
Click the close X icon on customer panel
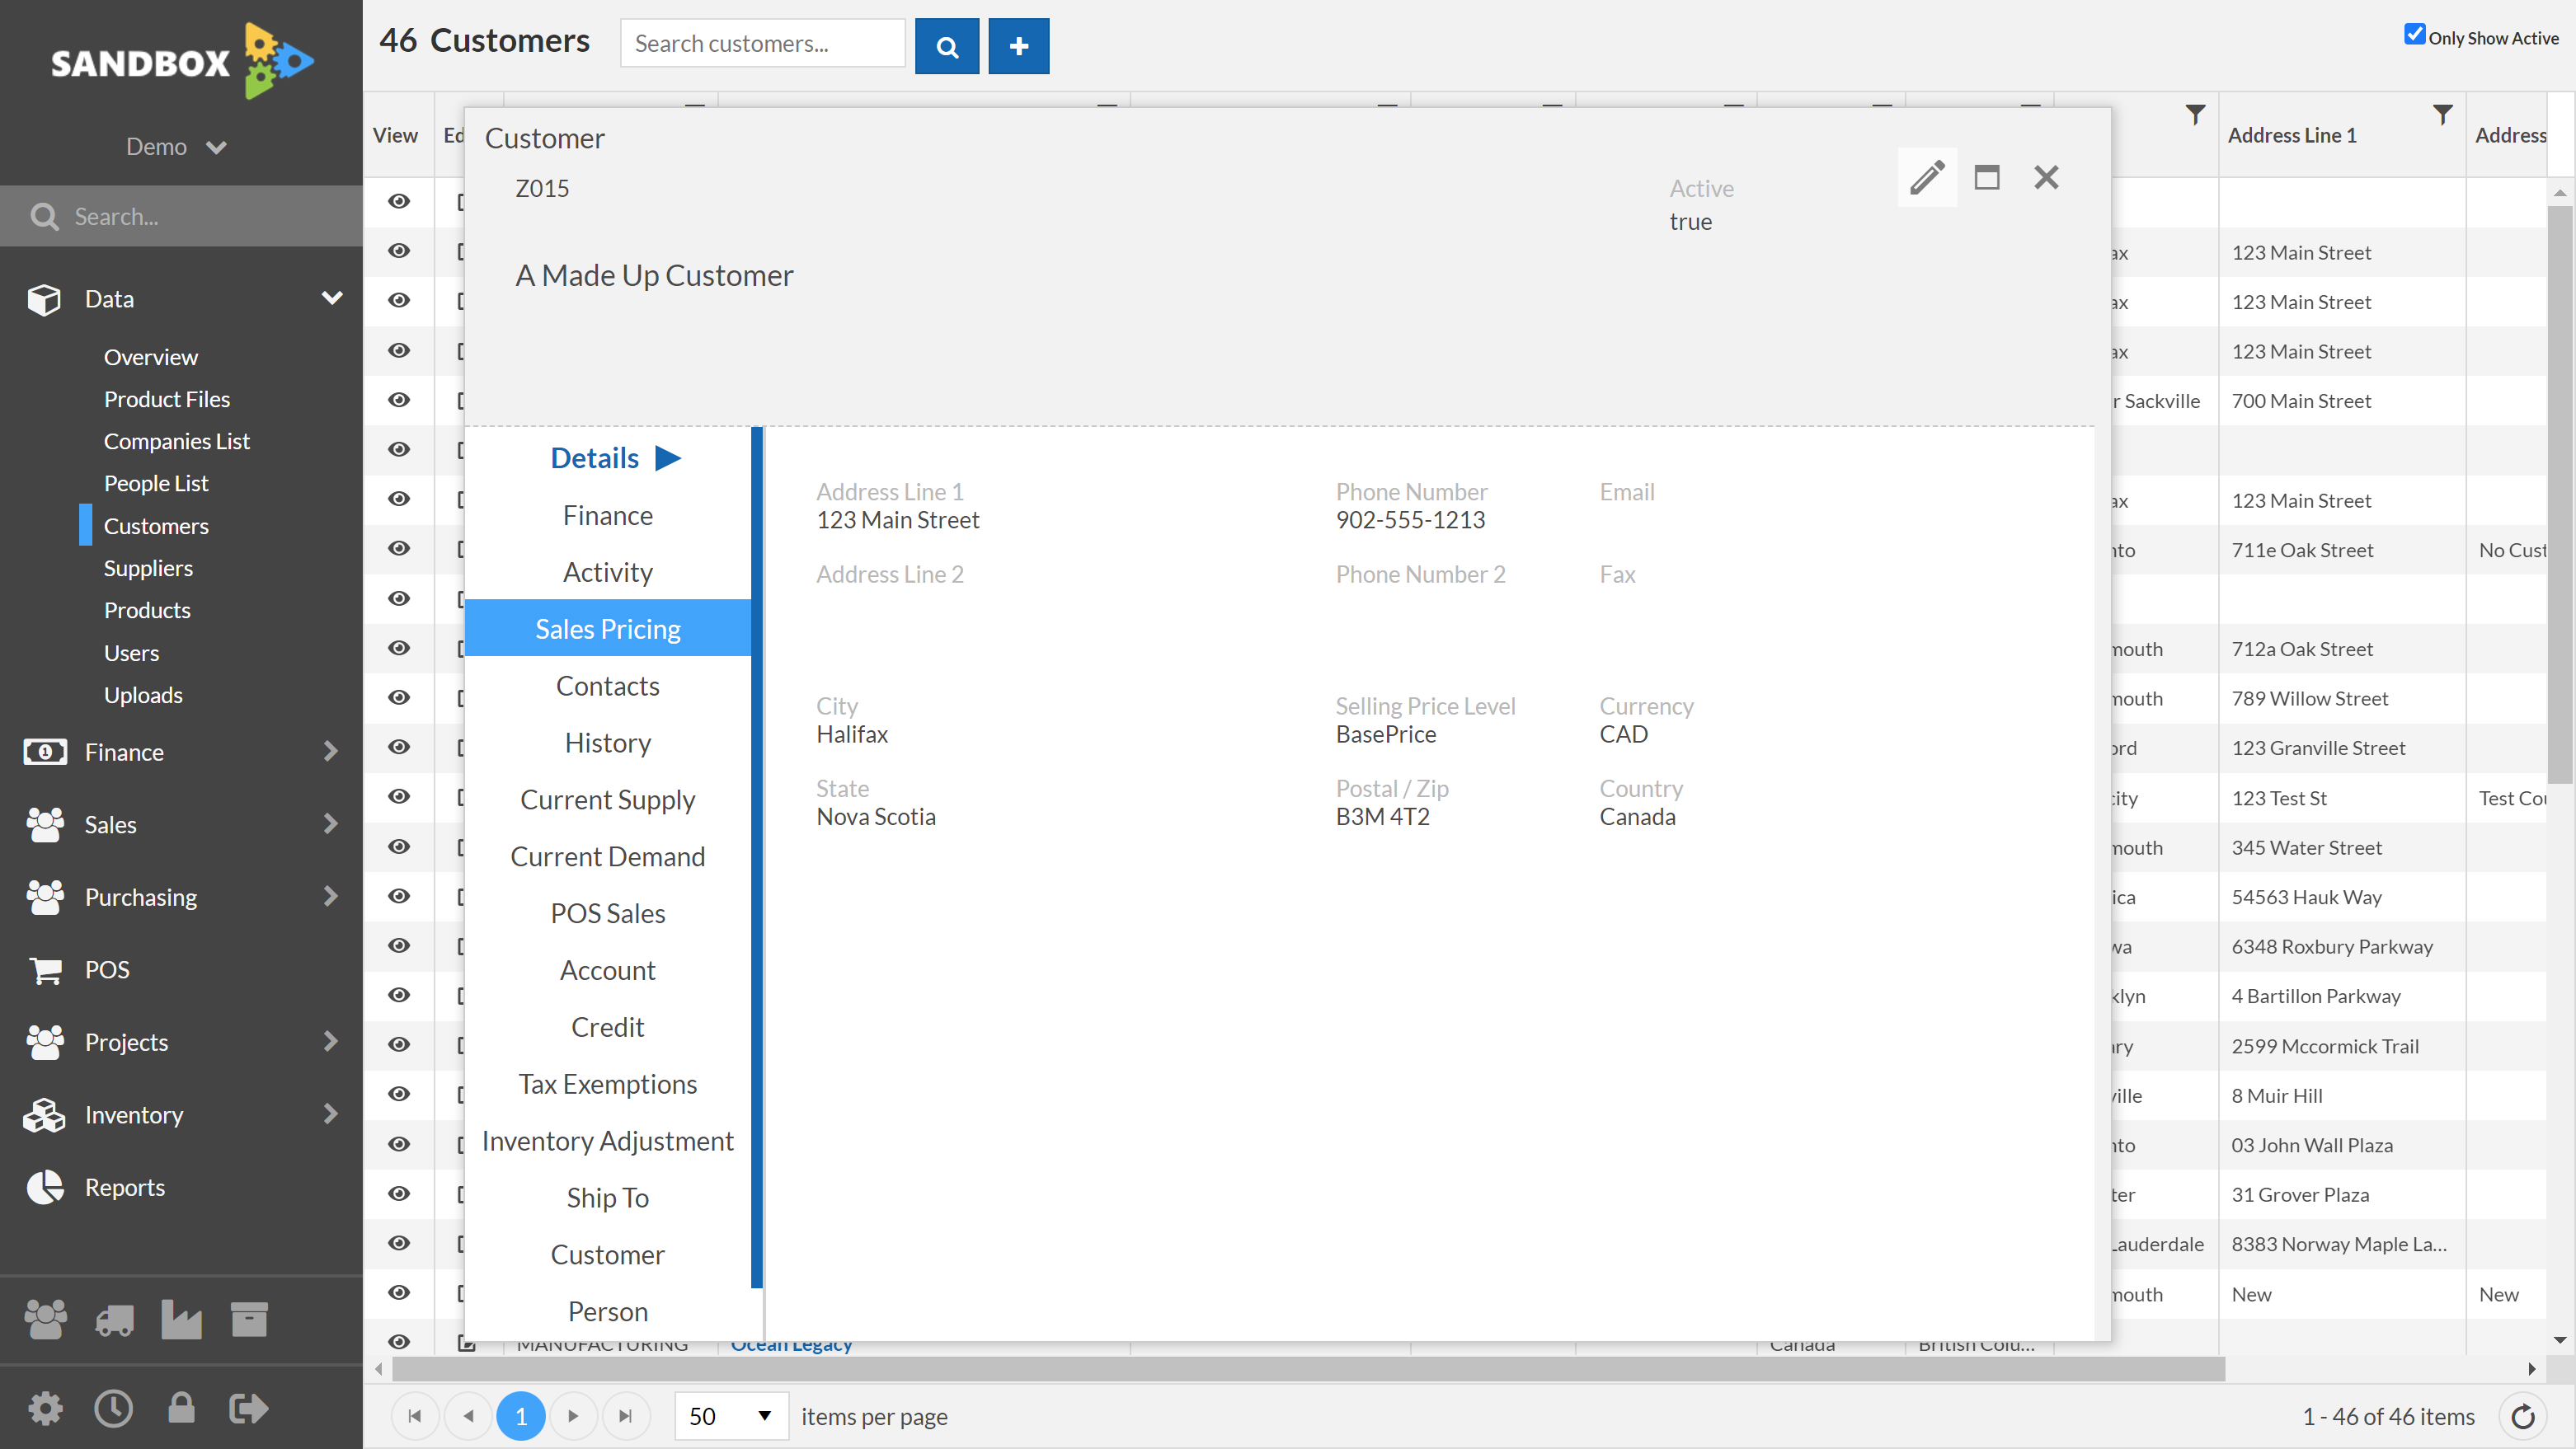pos(2045,176)
